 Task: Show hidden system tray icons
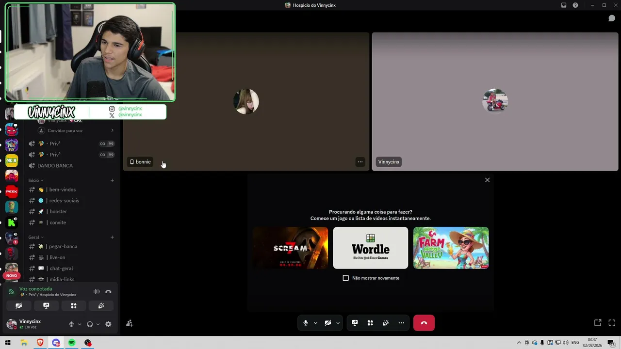(x=519, y=343)
